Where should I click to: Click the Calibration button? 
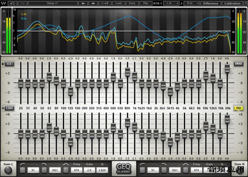232,3
